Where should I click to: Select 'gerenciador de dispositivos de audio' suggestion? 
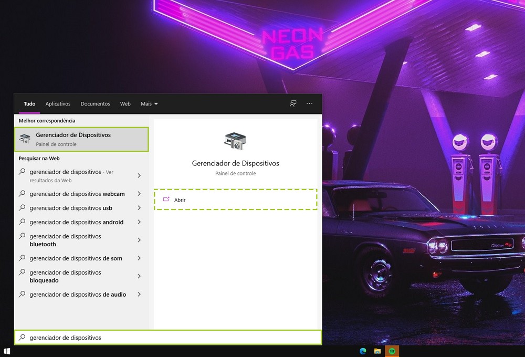pos(81,295)
